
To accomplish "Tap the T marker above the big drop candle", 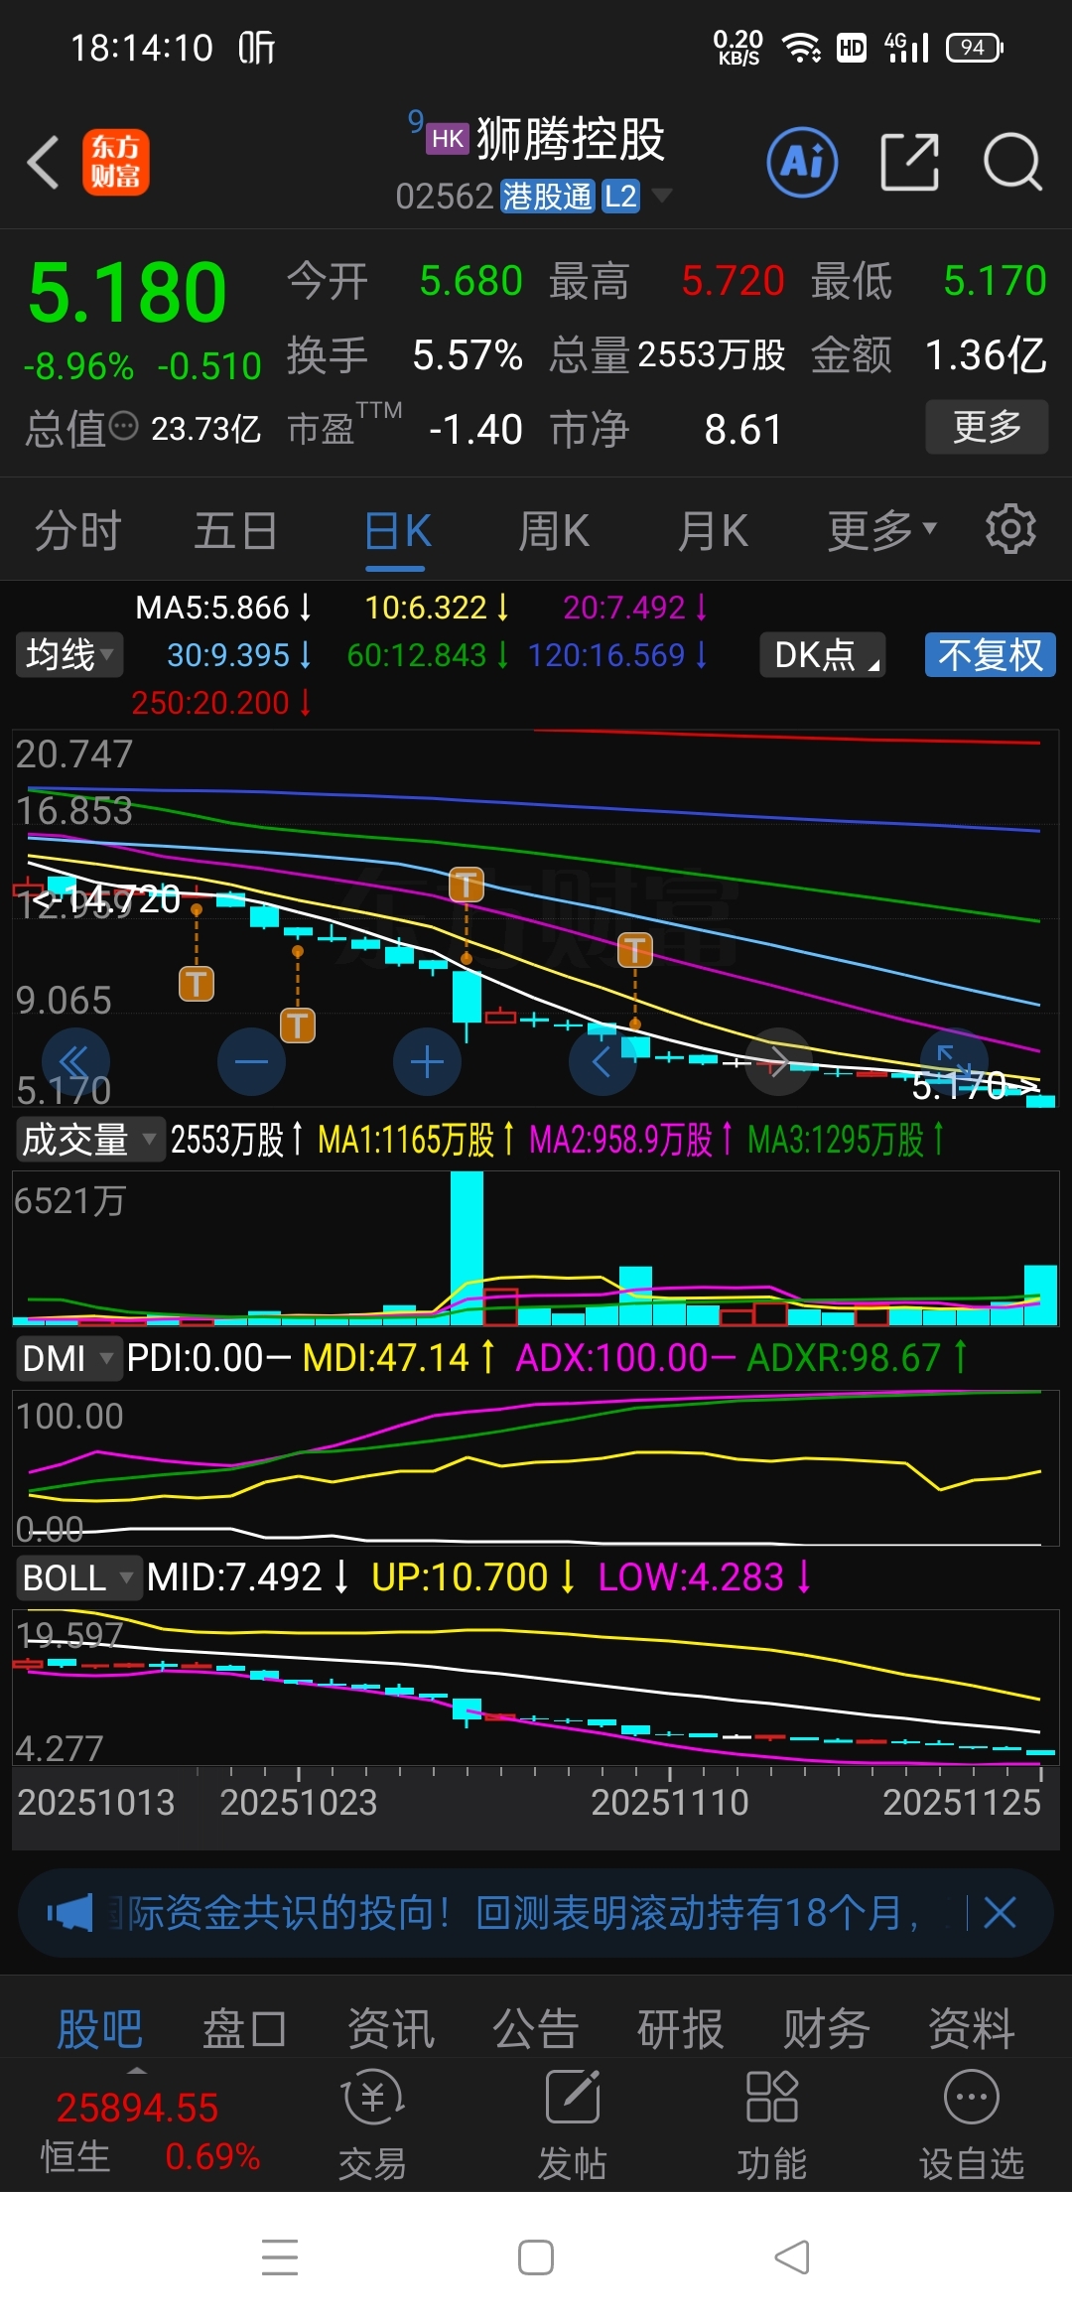I will click(x=467, y=884).
